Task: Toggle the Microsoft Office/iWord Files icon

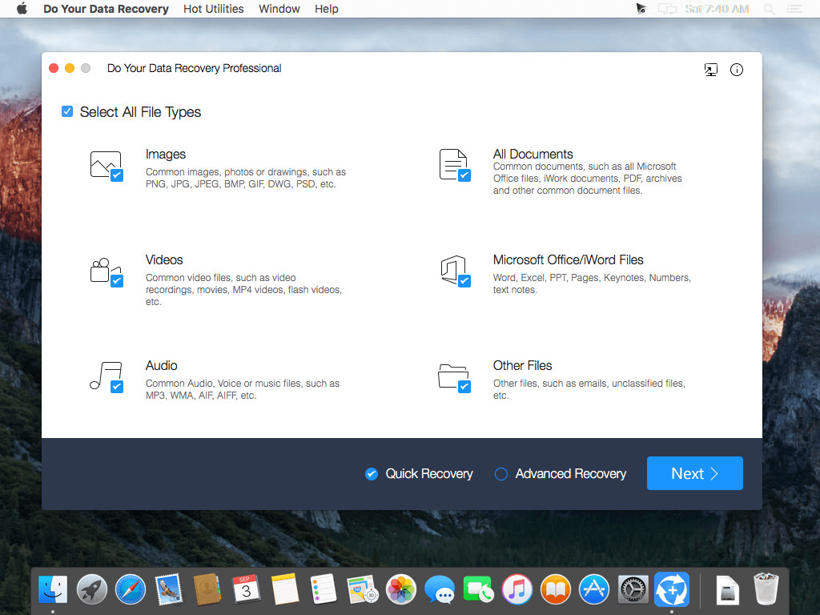Action: (x=455, y=271)
